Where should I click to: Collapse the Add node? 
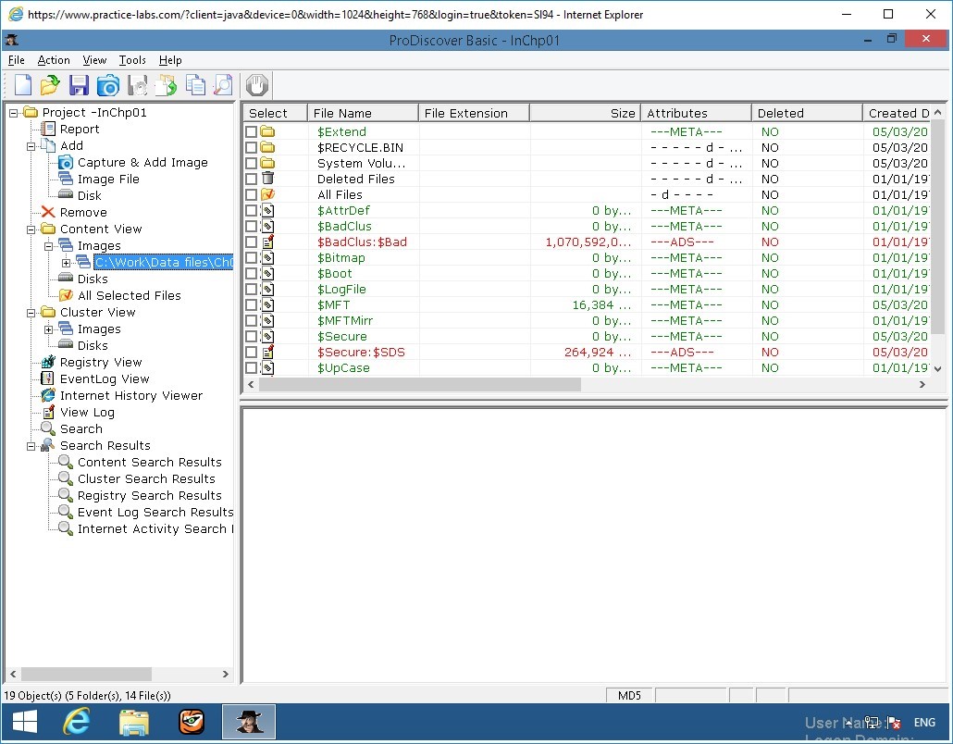pos(31,146)
